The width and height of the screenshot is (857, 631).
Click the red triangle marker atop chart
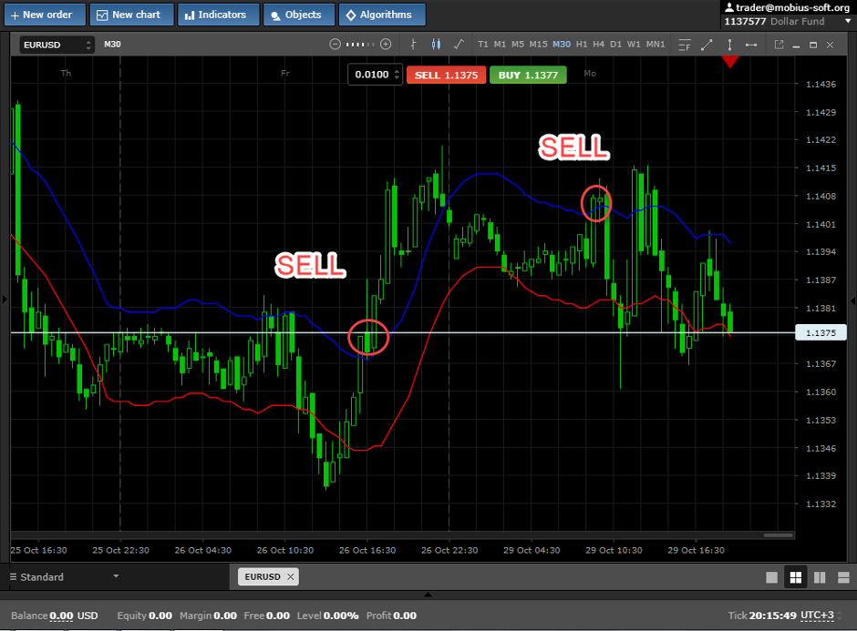coord(730,62)
